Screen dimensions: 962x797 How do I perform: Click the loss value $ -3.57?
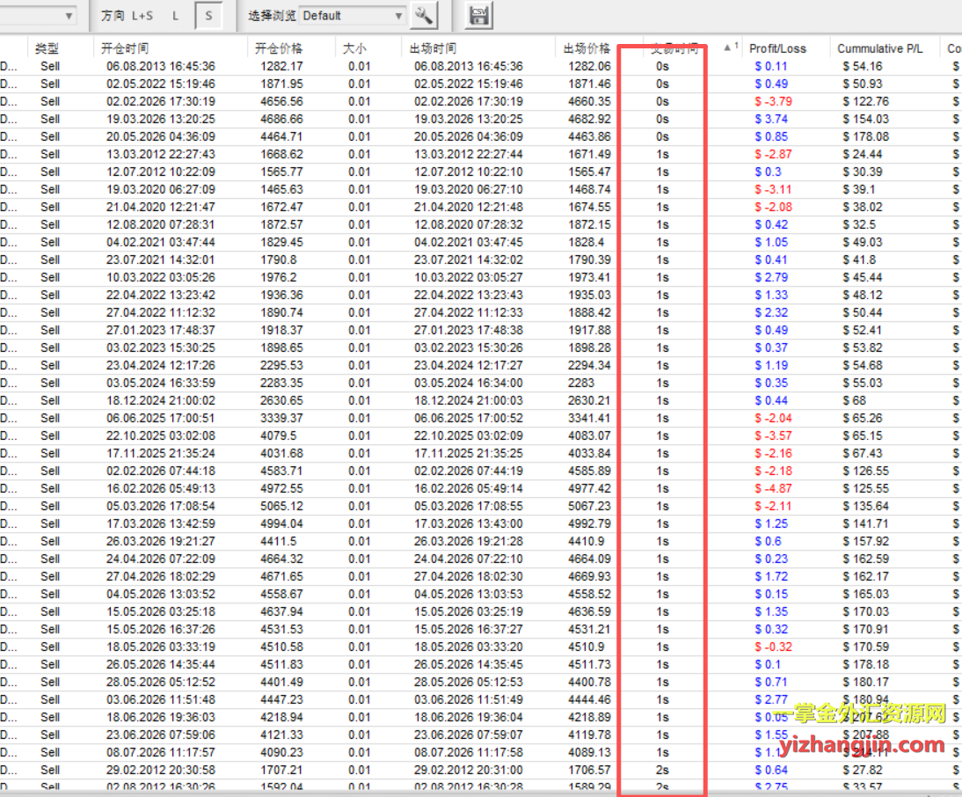tap(773, 435)
